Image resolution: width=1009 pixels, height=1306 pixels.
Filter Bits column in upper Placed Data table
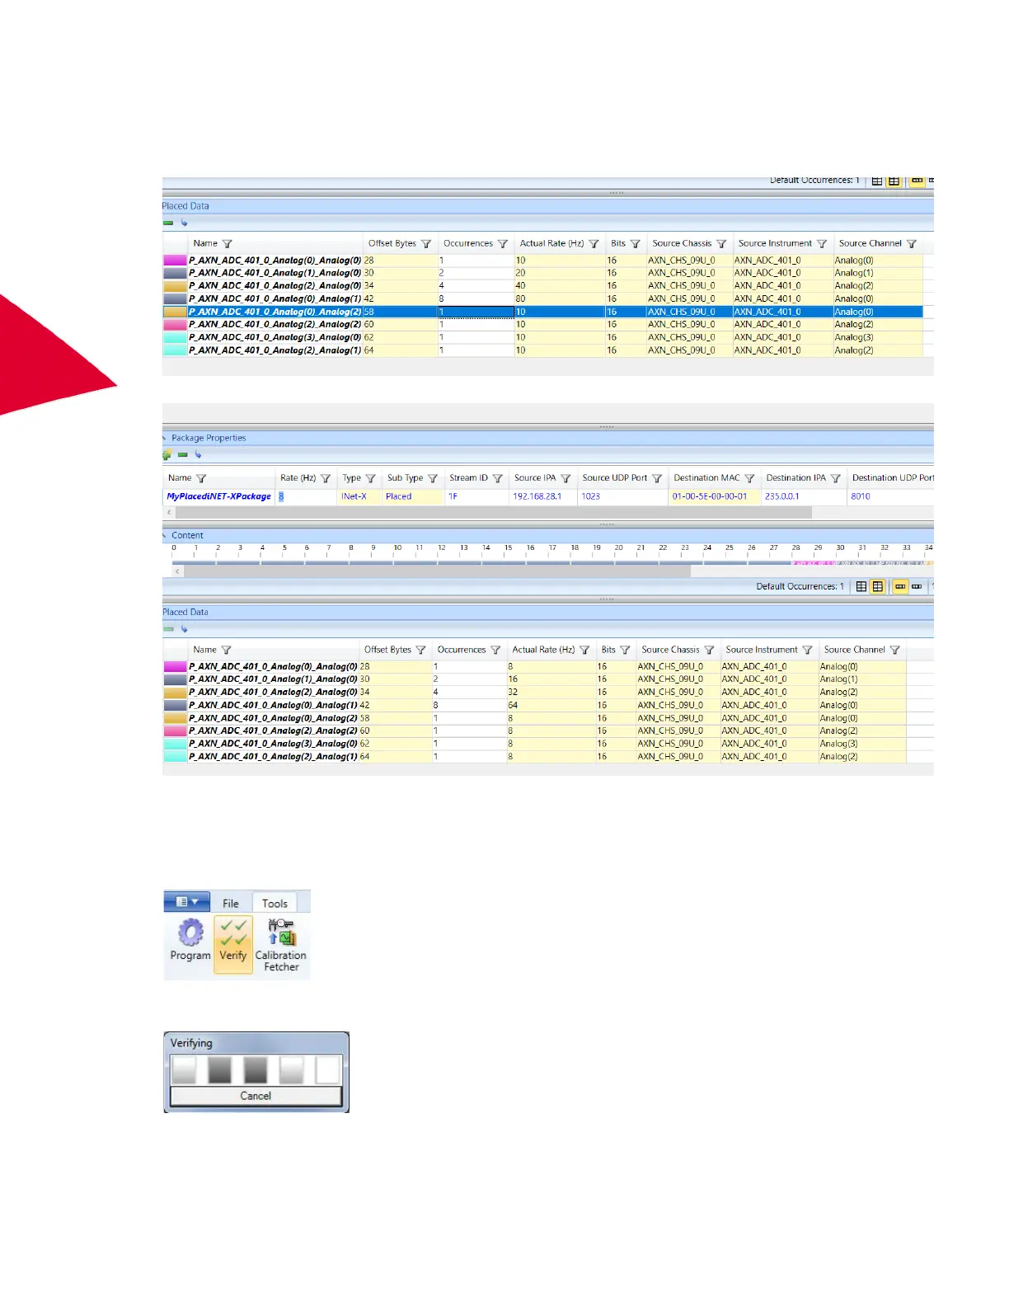pos(636,244)
